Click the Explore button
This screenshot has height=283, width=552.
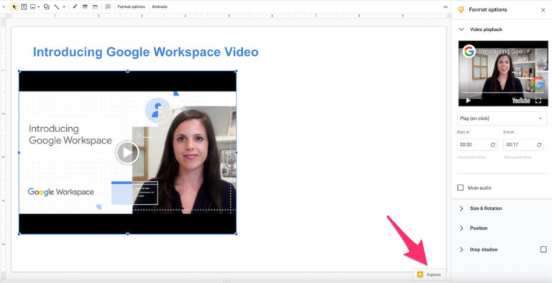point(429,274)
